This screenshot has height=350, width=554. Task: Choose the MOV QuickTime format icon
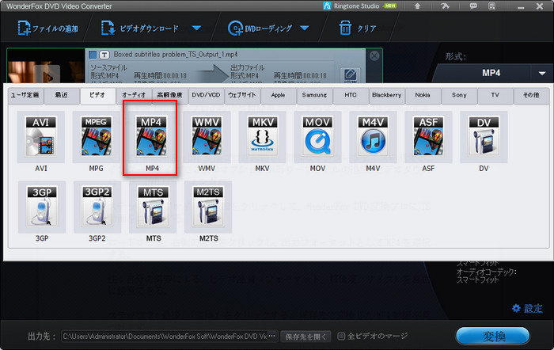point(318,137)
